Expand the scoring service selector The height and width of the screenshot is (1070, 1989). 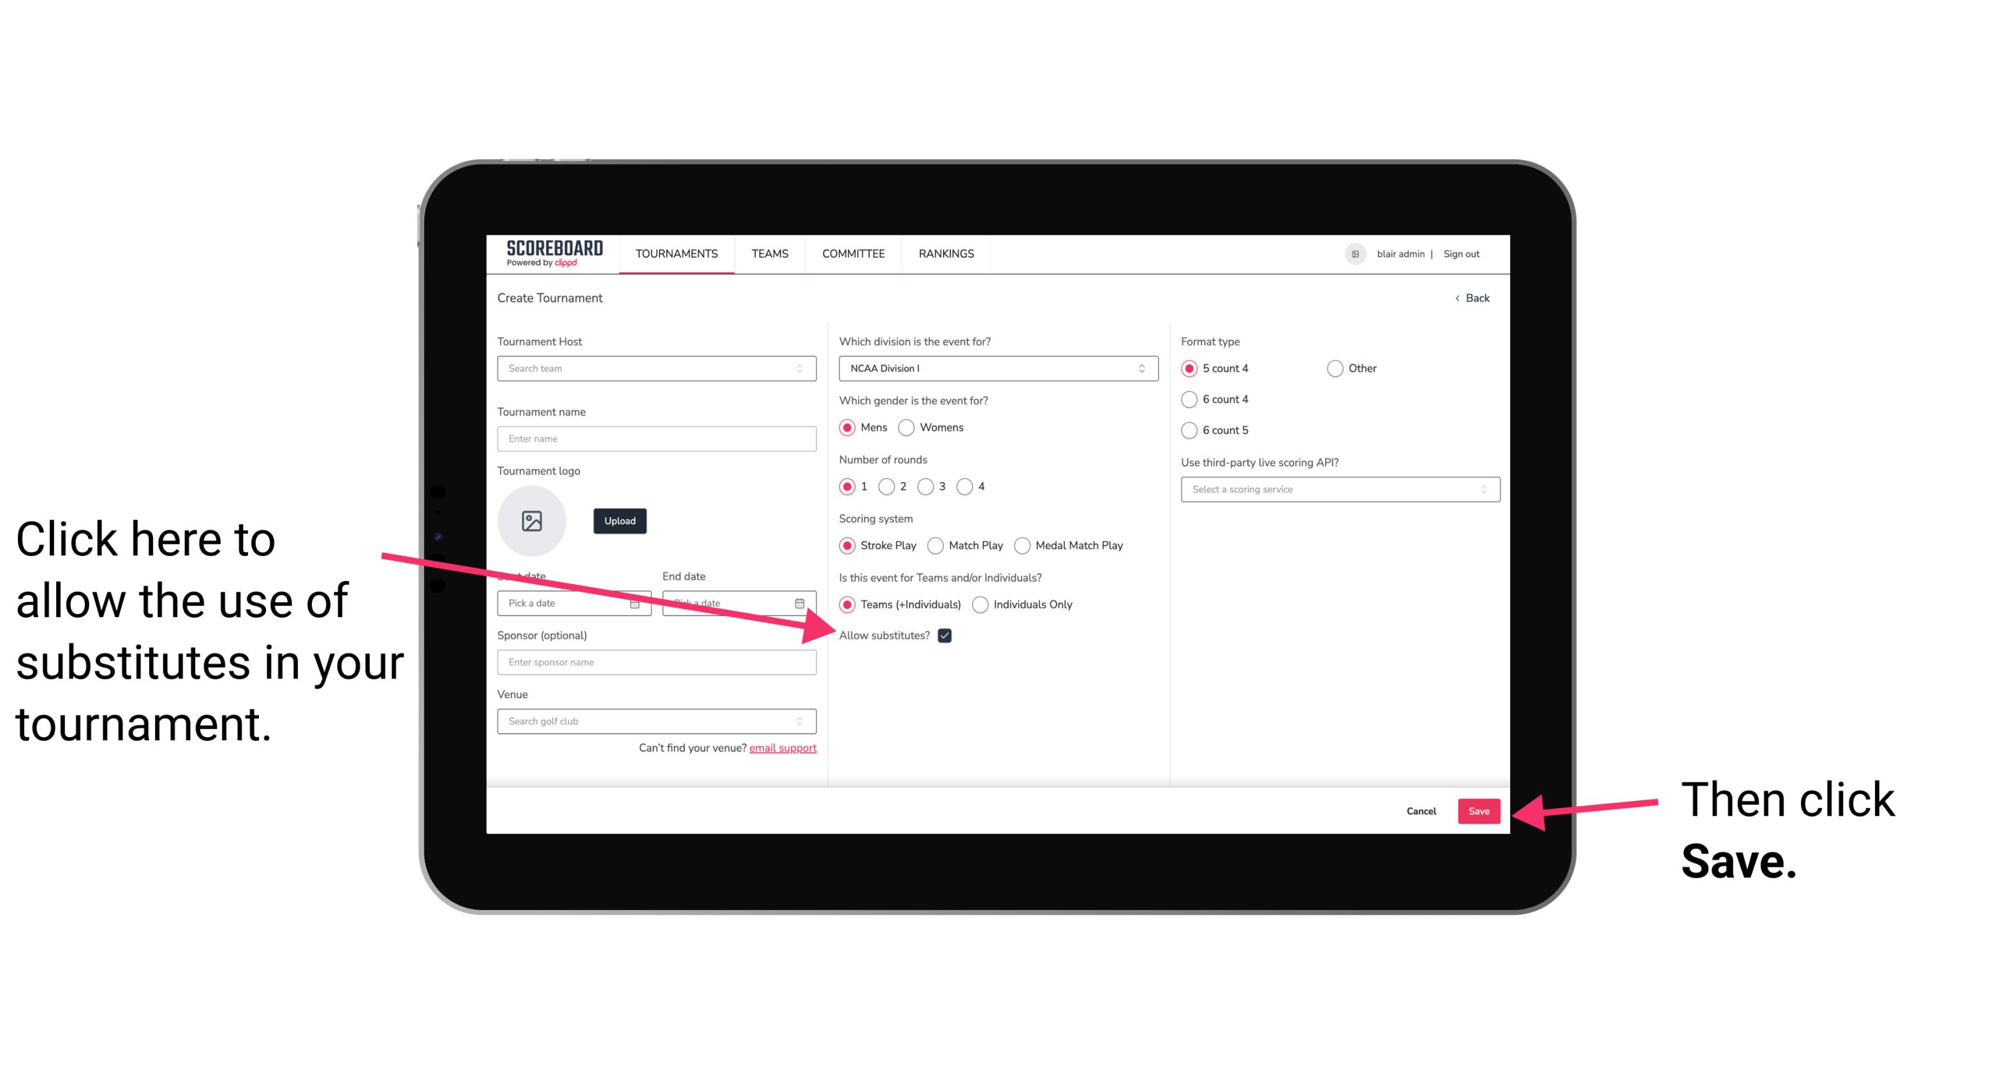(x=1335, y=490)
